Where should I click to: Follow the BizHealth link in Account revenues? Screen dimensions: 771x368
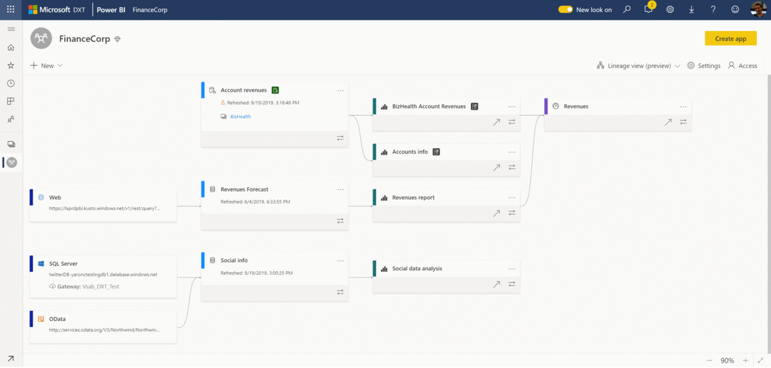coord(240,117)
